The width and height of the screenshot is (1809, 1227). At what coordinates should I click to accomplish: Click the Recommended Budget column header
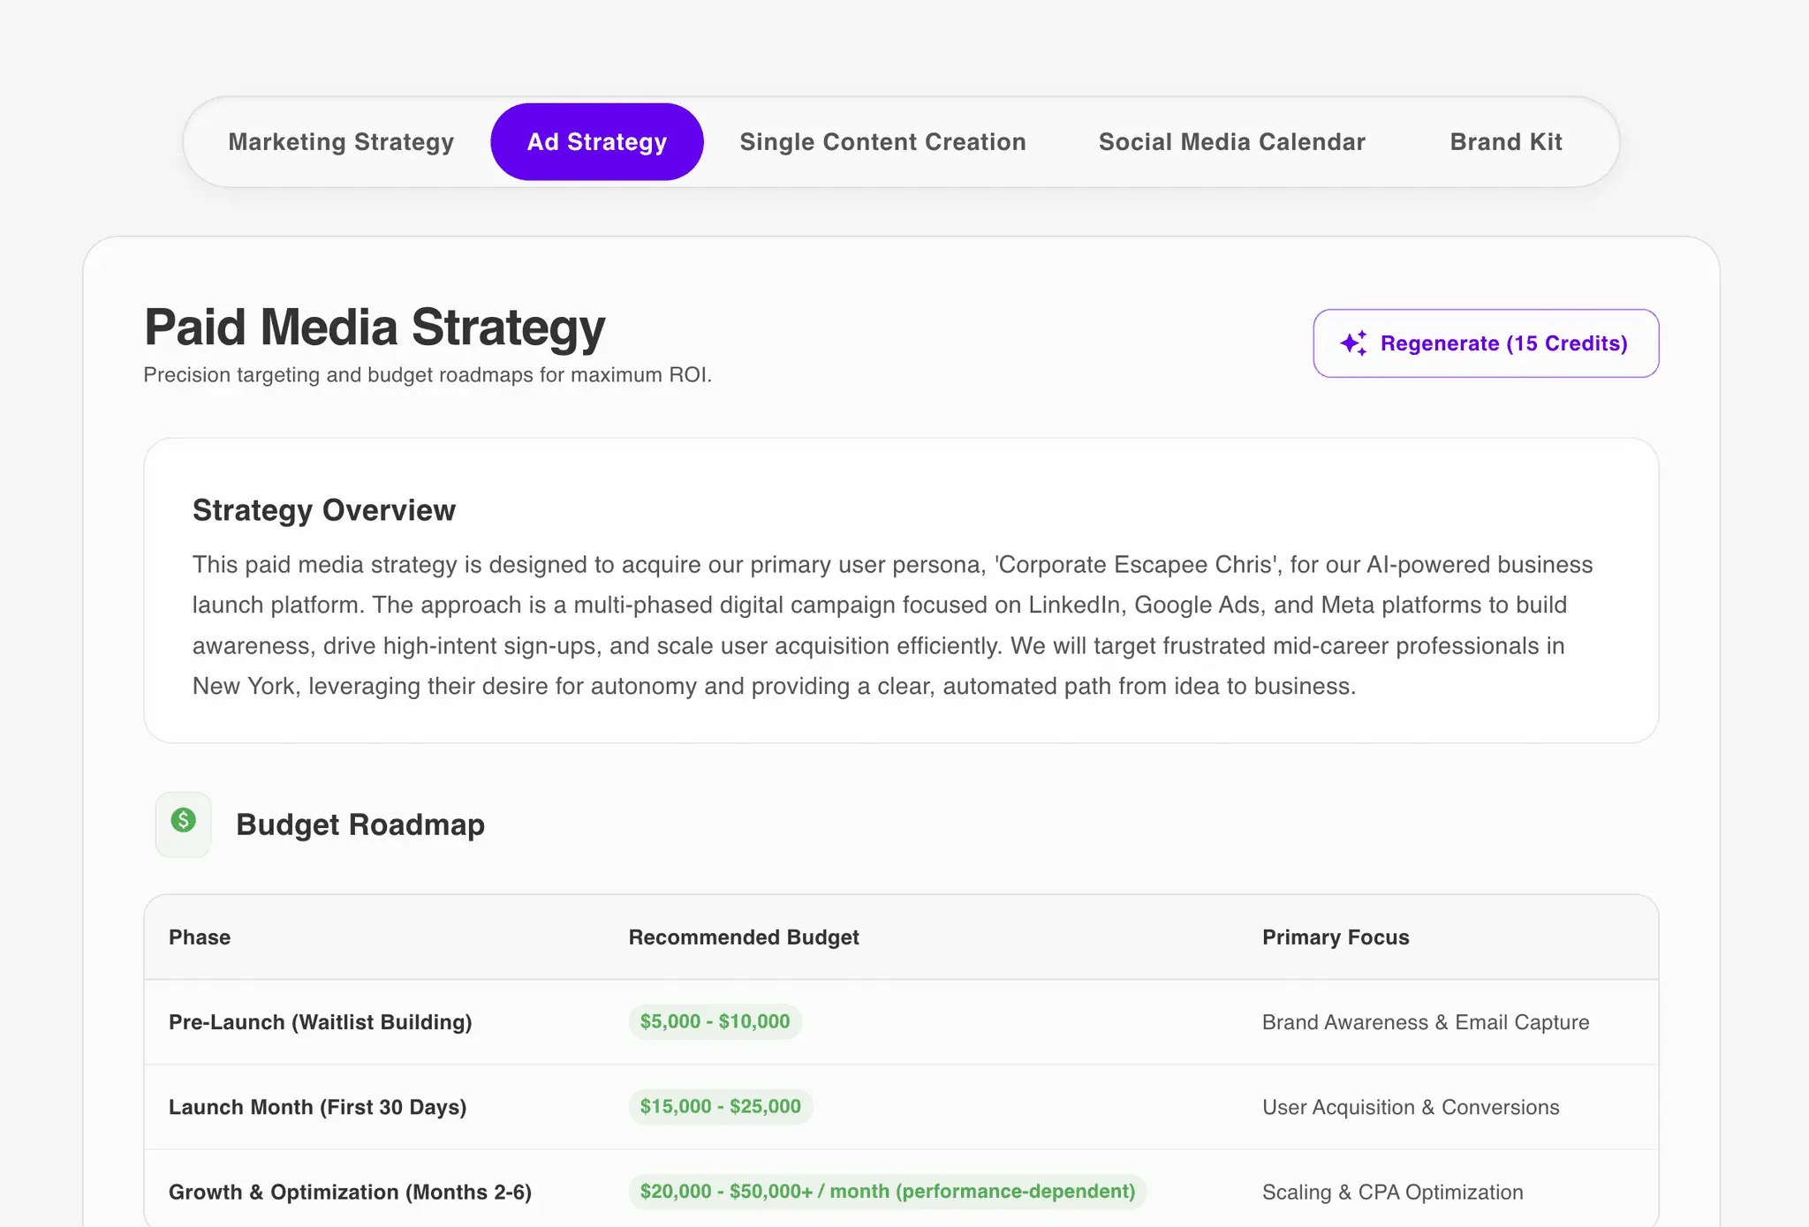pyautogui.click(x=744, y=937)
